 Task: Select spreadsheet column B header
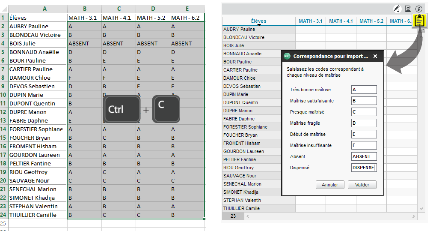coord(84,9)
